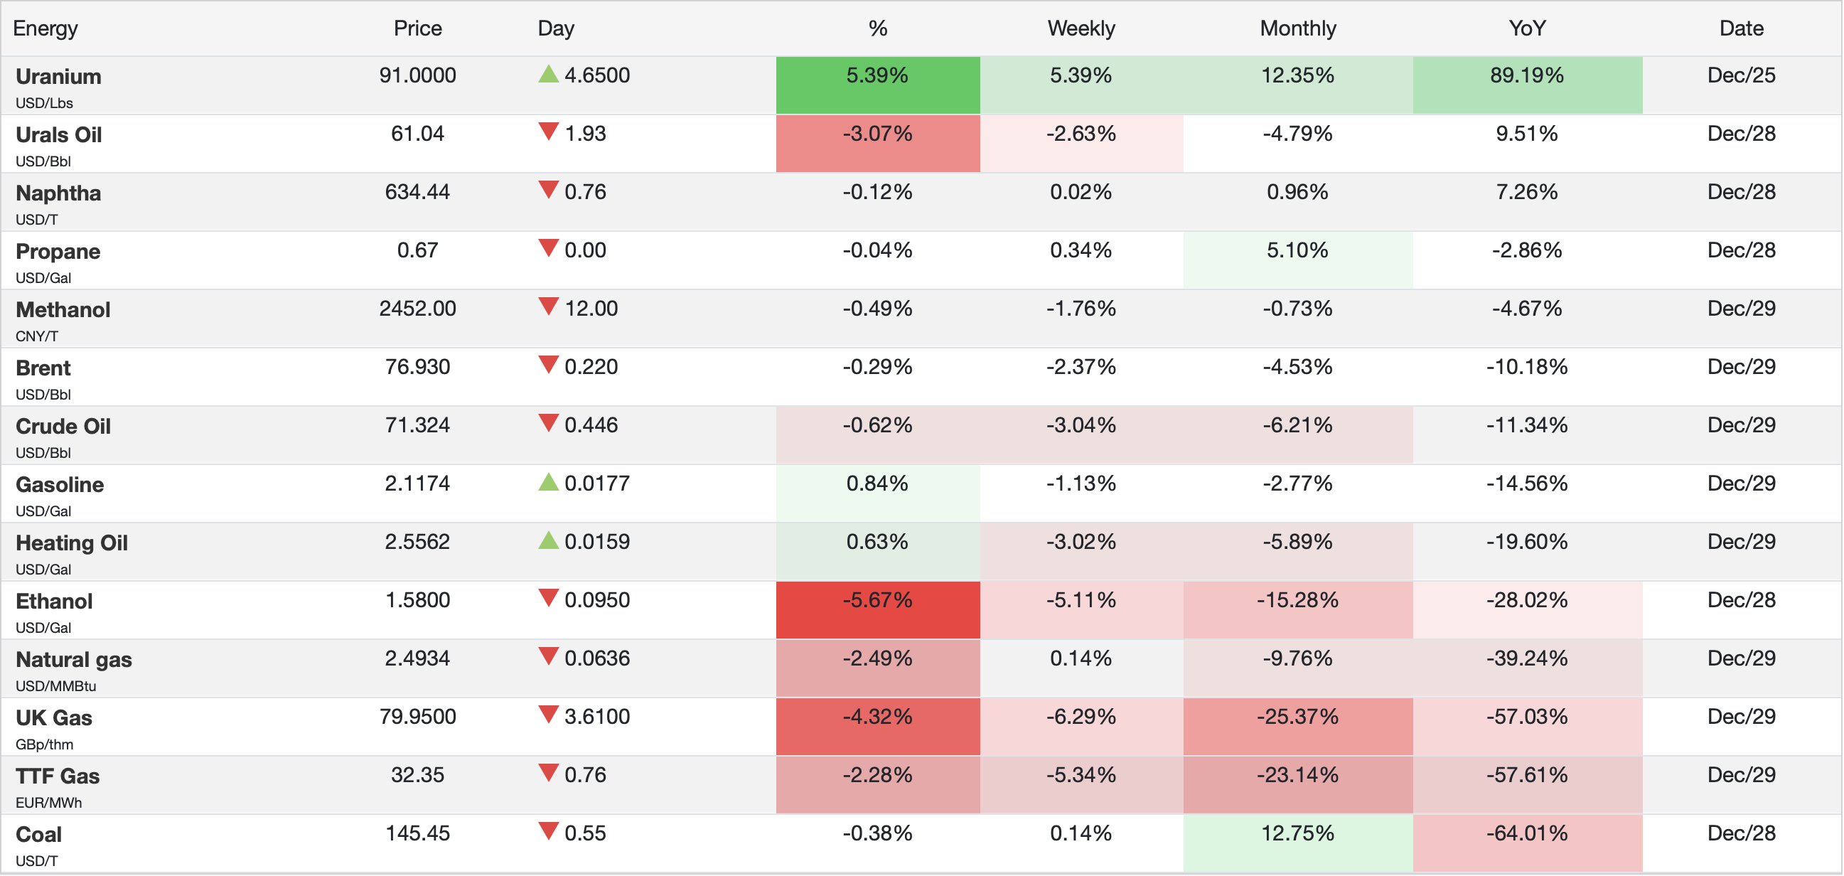Image resolution: width=1844 pixels, height=876 pixels.
Task: Open the Brent commodity link
Action: 43,368
